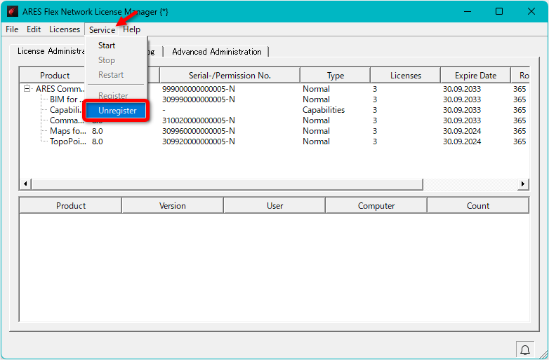549x360 pixels.
Task: Close the Service menu from the menu bar
Action: 102,29
